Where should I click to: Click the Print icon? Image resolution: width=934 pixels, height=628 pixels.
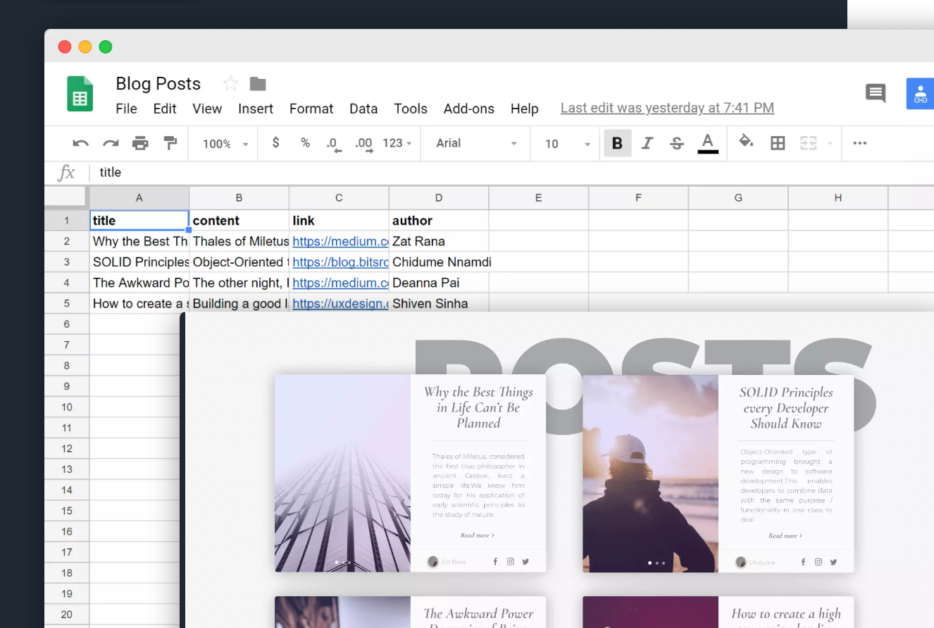(x=140, y=143)
